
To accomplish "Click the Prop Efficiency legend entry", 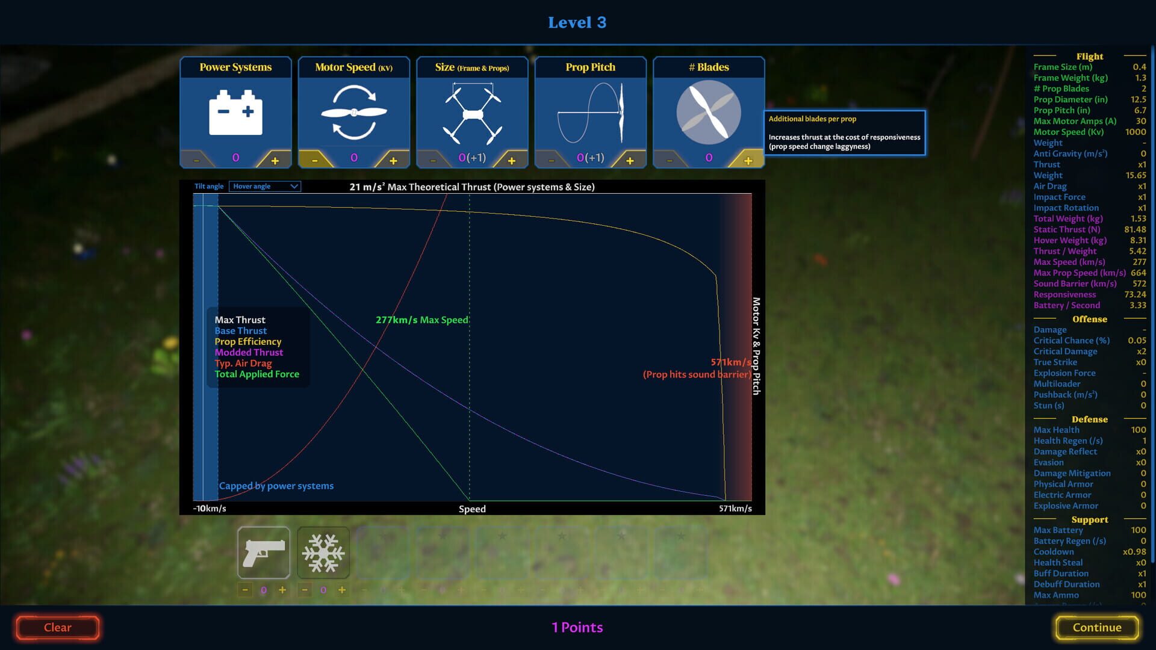I will point(247,341).
